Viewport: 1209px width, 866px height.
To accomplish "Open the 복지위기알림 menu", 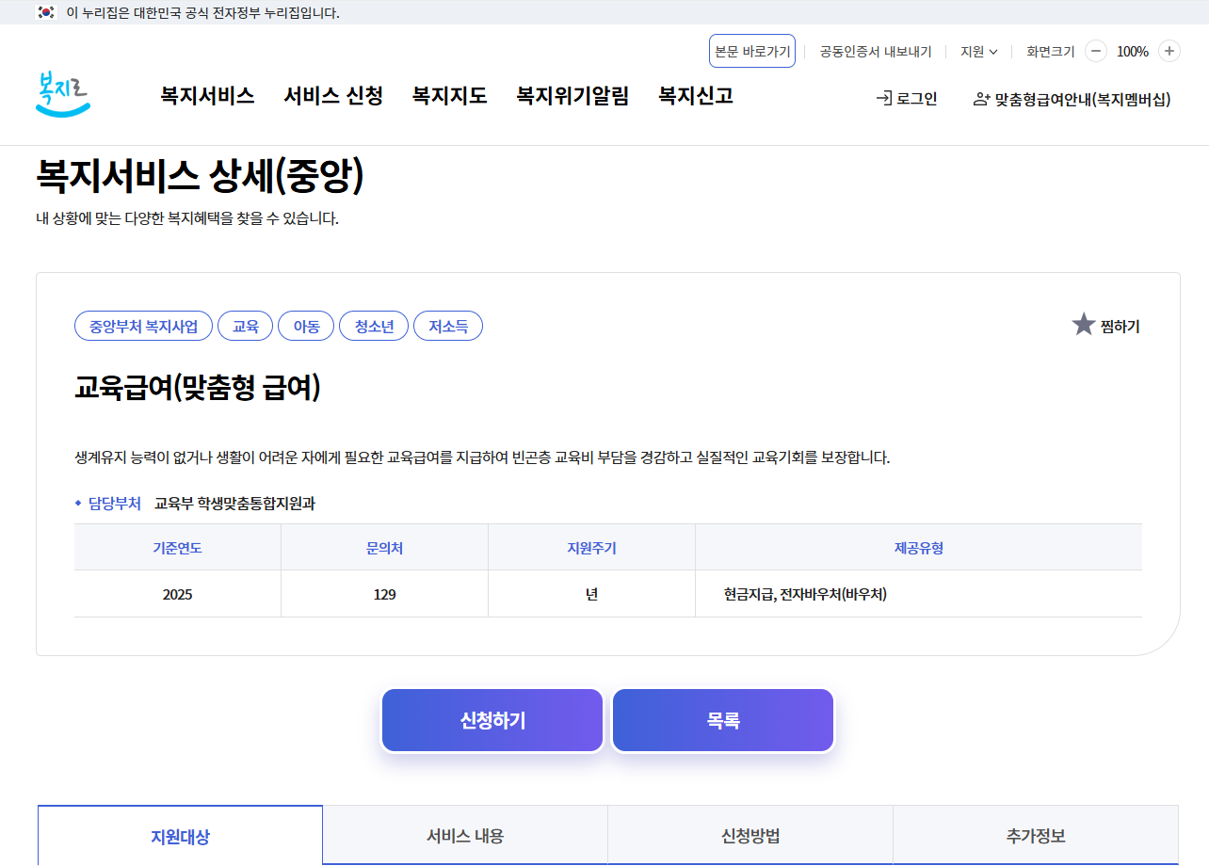I will pyautogui.click(x=572, y=96).
